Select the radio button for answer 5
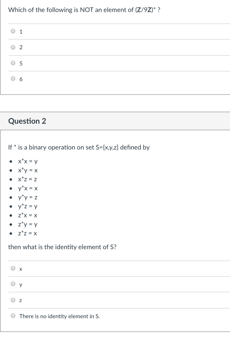 point(13,63)
